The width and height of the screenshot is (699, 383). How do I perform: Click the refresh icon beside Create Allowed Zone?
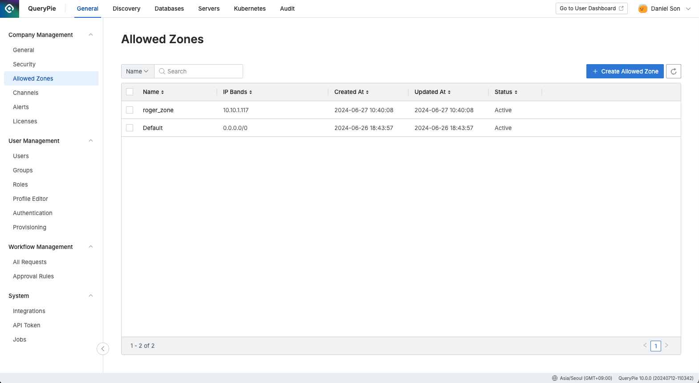[674, 71]
